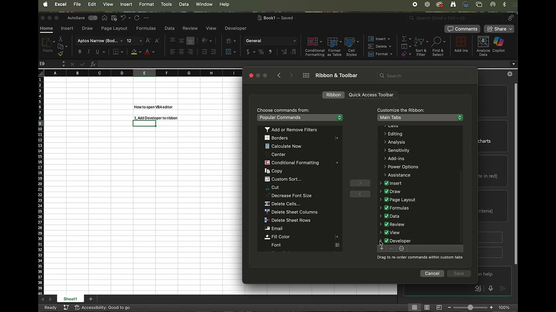Viewport: 556px width, 312px height.
Task: Uncheck the Page Layout tab checkbox
Action: [x=387, y=200]
